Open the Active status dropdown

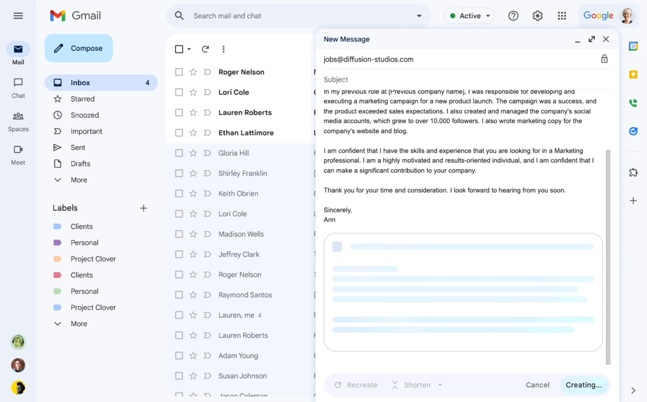tap(469, 16)
